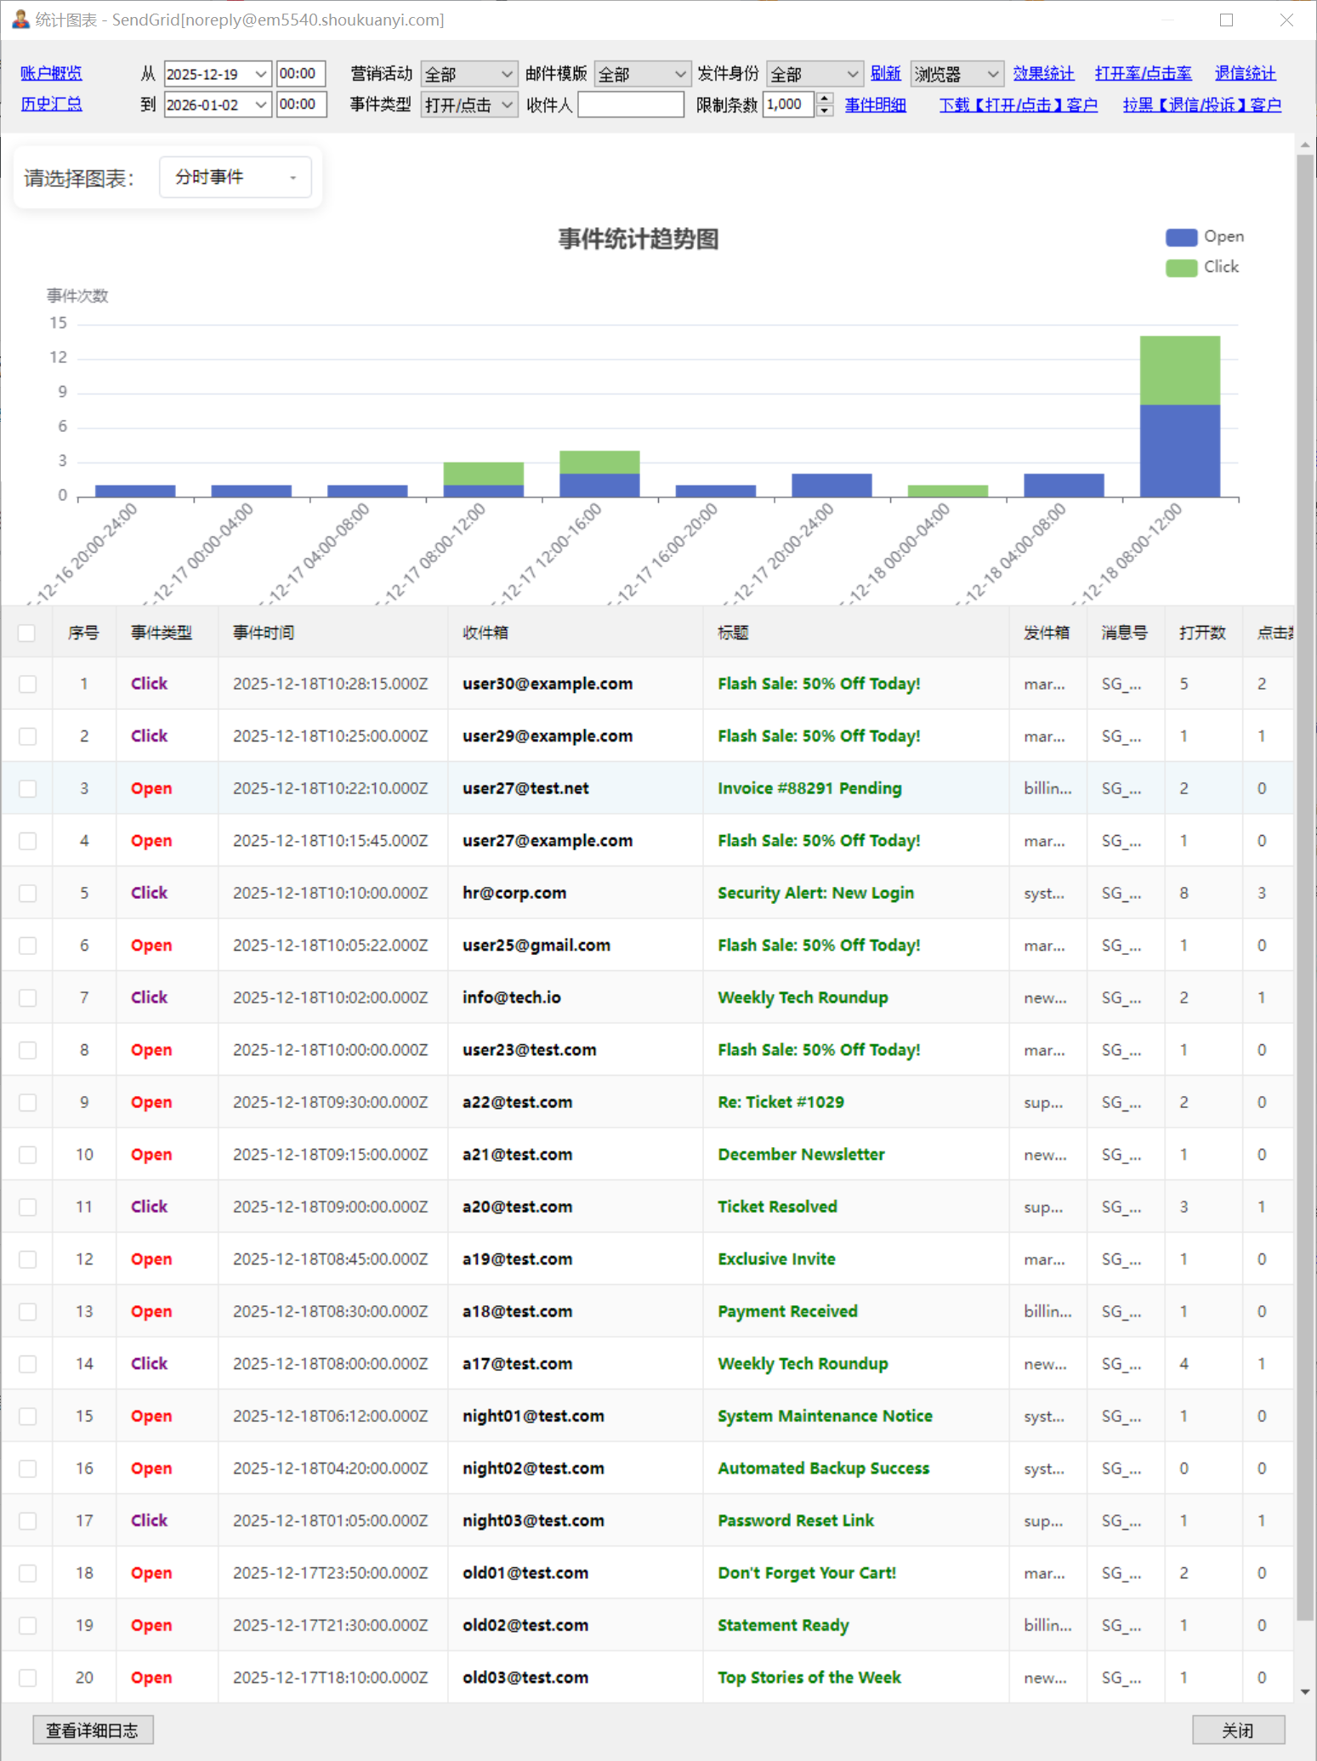
Task: Increase the limit count stepper up arrow
Action: point(824,99)
